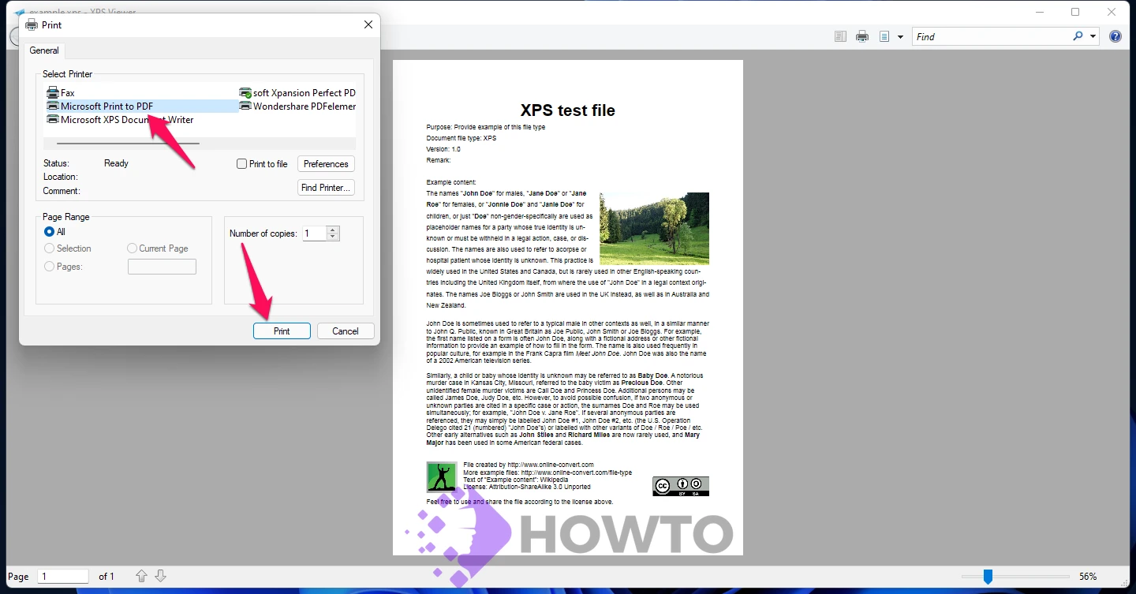Close the Print dialog with X
The image size is (1136, 594).
[368, 24]
